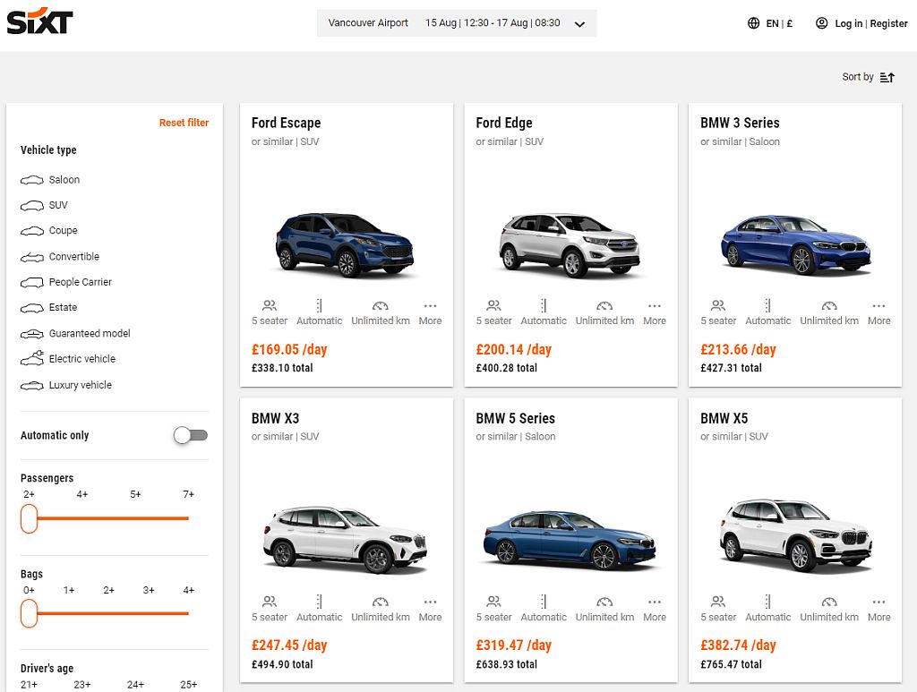917x692 pixels.
Task: Enable the Automatic only toggle
Action: [x=189, y=435]
